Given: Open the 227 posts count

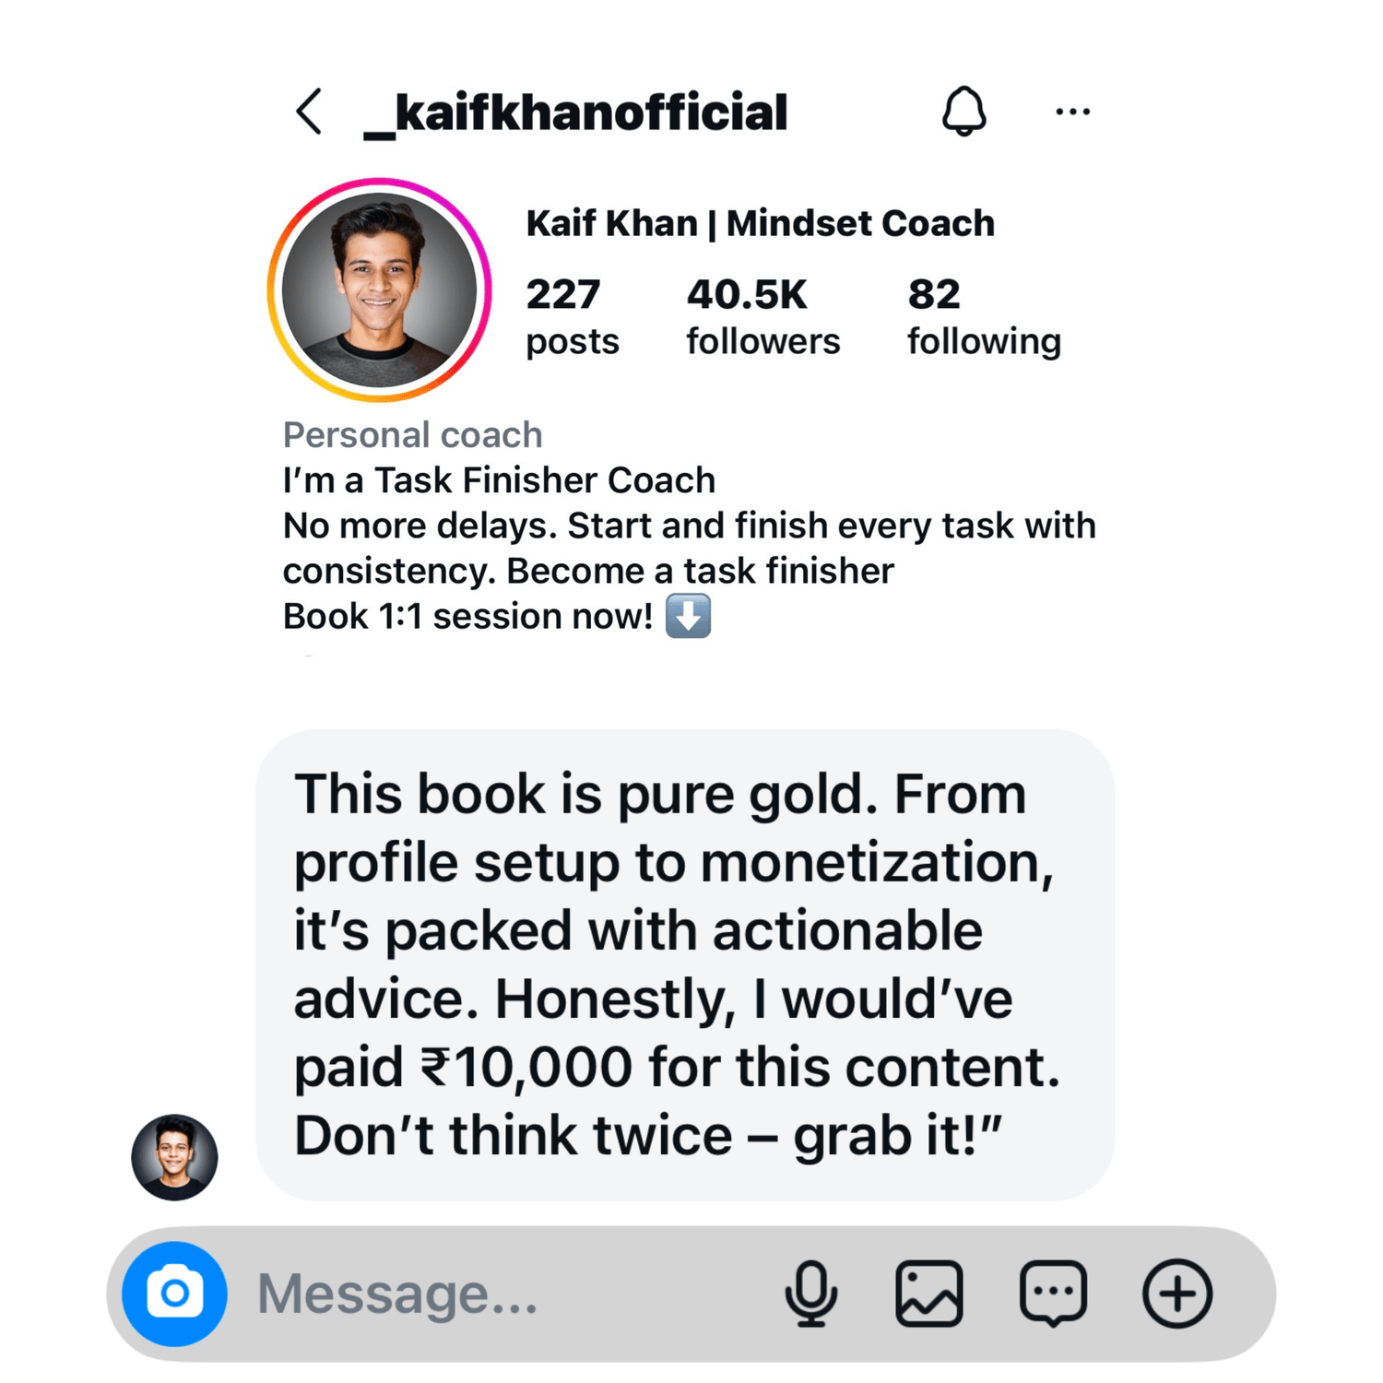Looking at the screenshot, I should (x=572, y=316).
